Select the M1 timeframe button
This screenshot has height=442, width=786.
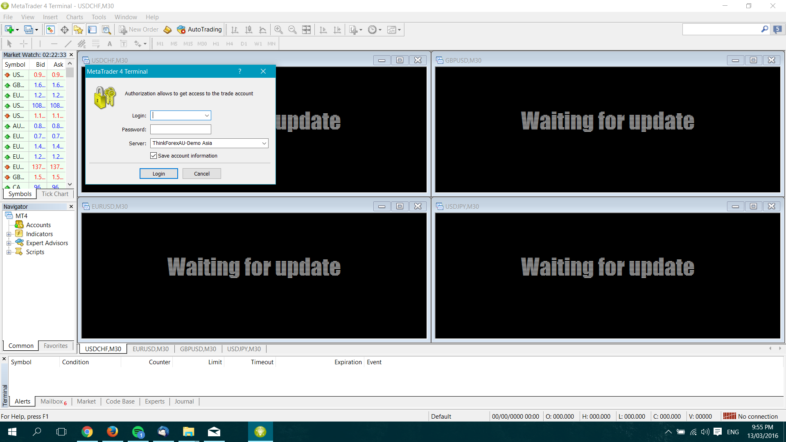[x=160, y=44]
